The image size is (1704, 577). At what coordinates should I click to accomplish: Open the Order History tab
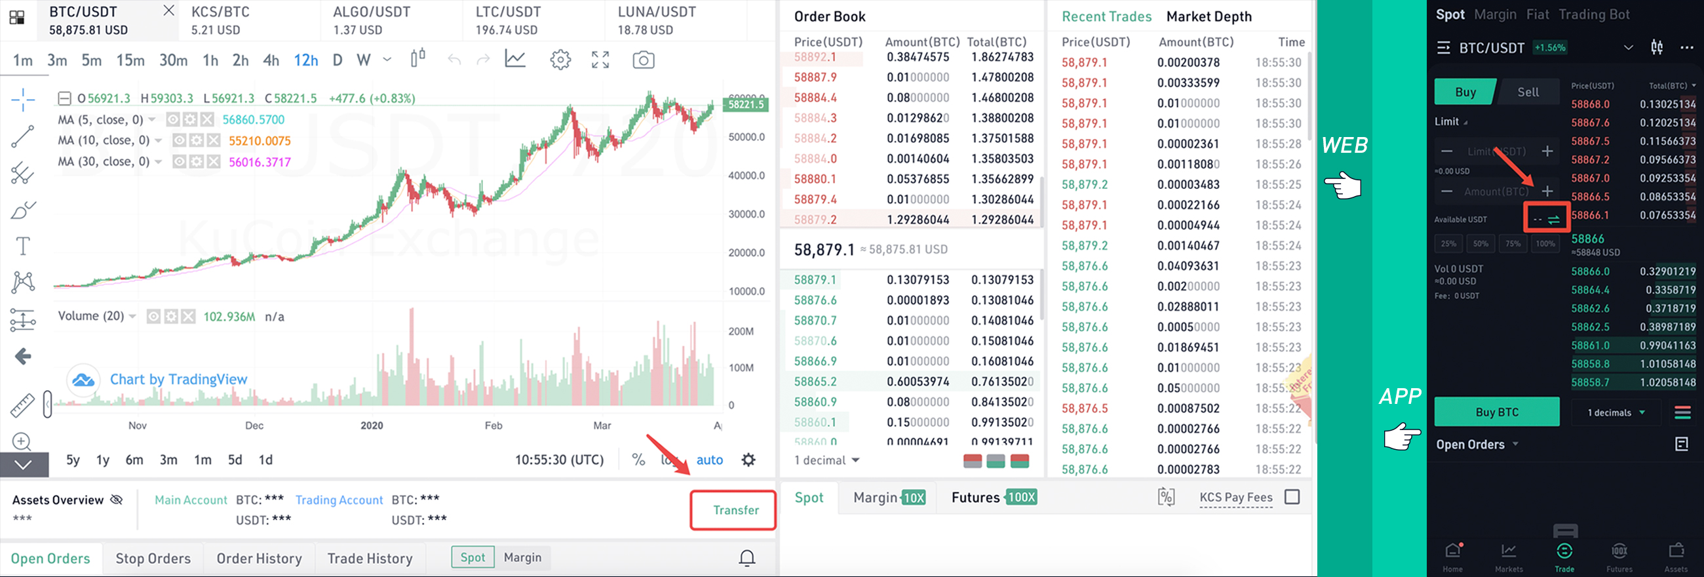pos(260,559)
